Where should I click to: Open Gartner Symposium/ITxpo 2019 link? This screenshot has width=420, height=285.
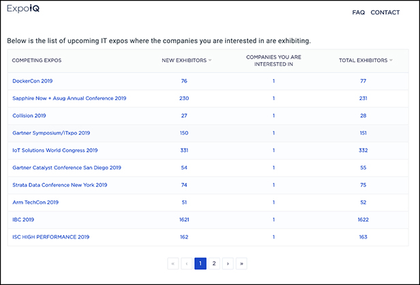pos(51,133)
